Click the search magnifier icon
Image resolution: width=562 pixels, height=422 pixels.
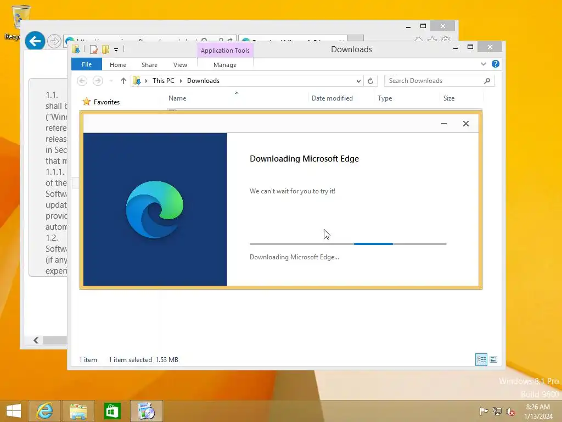(487, 81)
